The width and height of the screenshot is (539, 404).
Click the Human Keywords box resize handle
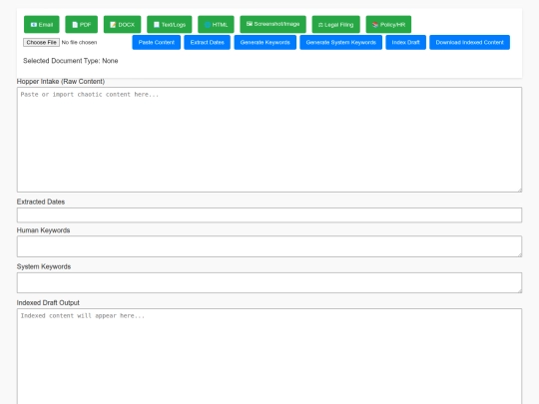pos(519,254)
